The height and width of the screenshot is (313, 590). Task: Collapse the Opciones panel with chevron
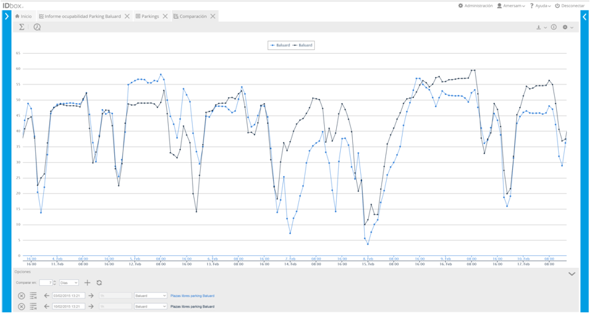[571, 274]
